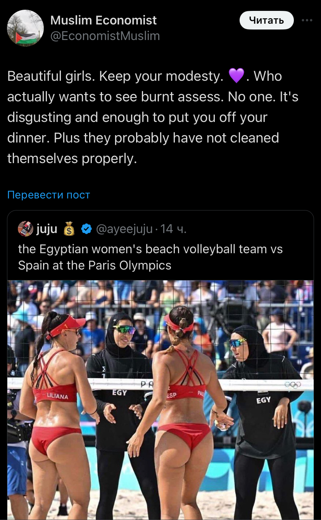Click the money bag emoji next to juju
321x520 pixels.
(69, 230)
